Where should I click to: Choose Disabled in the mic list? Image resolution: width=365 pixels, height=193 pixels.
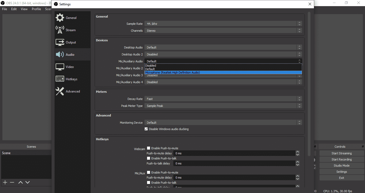223,66
